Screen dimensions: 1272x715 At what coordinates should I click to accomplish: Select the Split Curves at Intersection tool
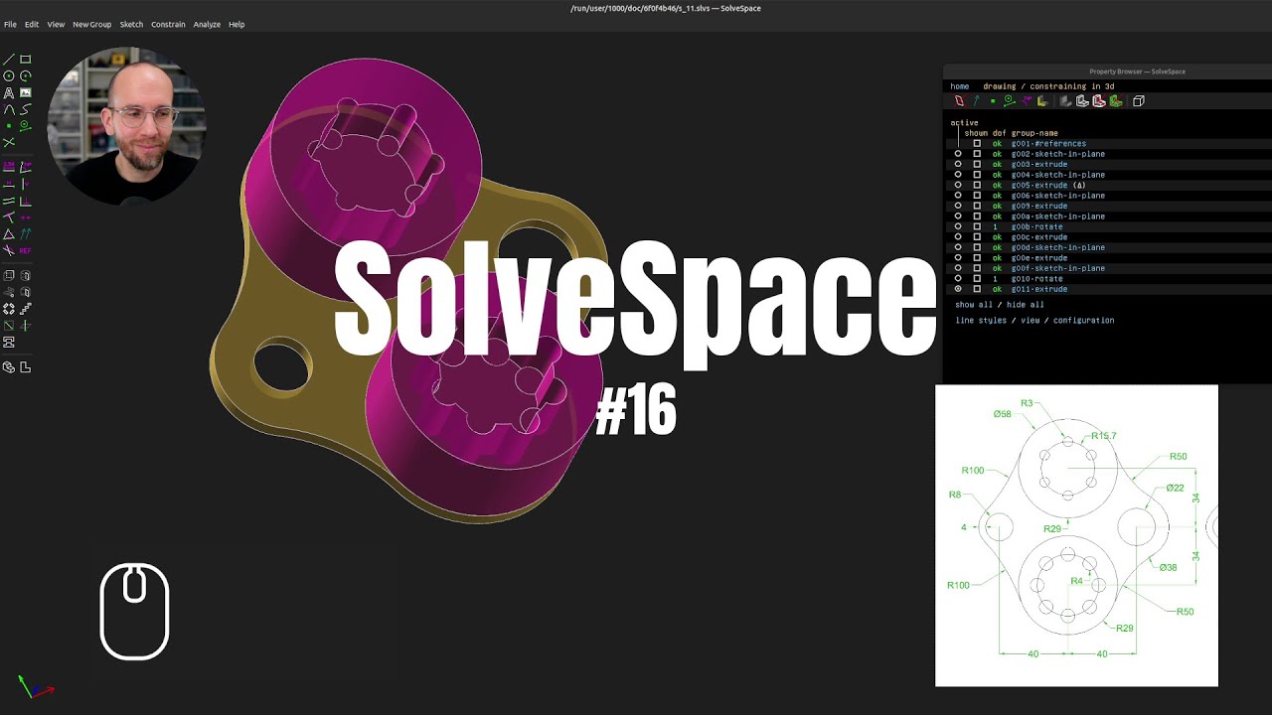(9, 143)
